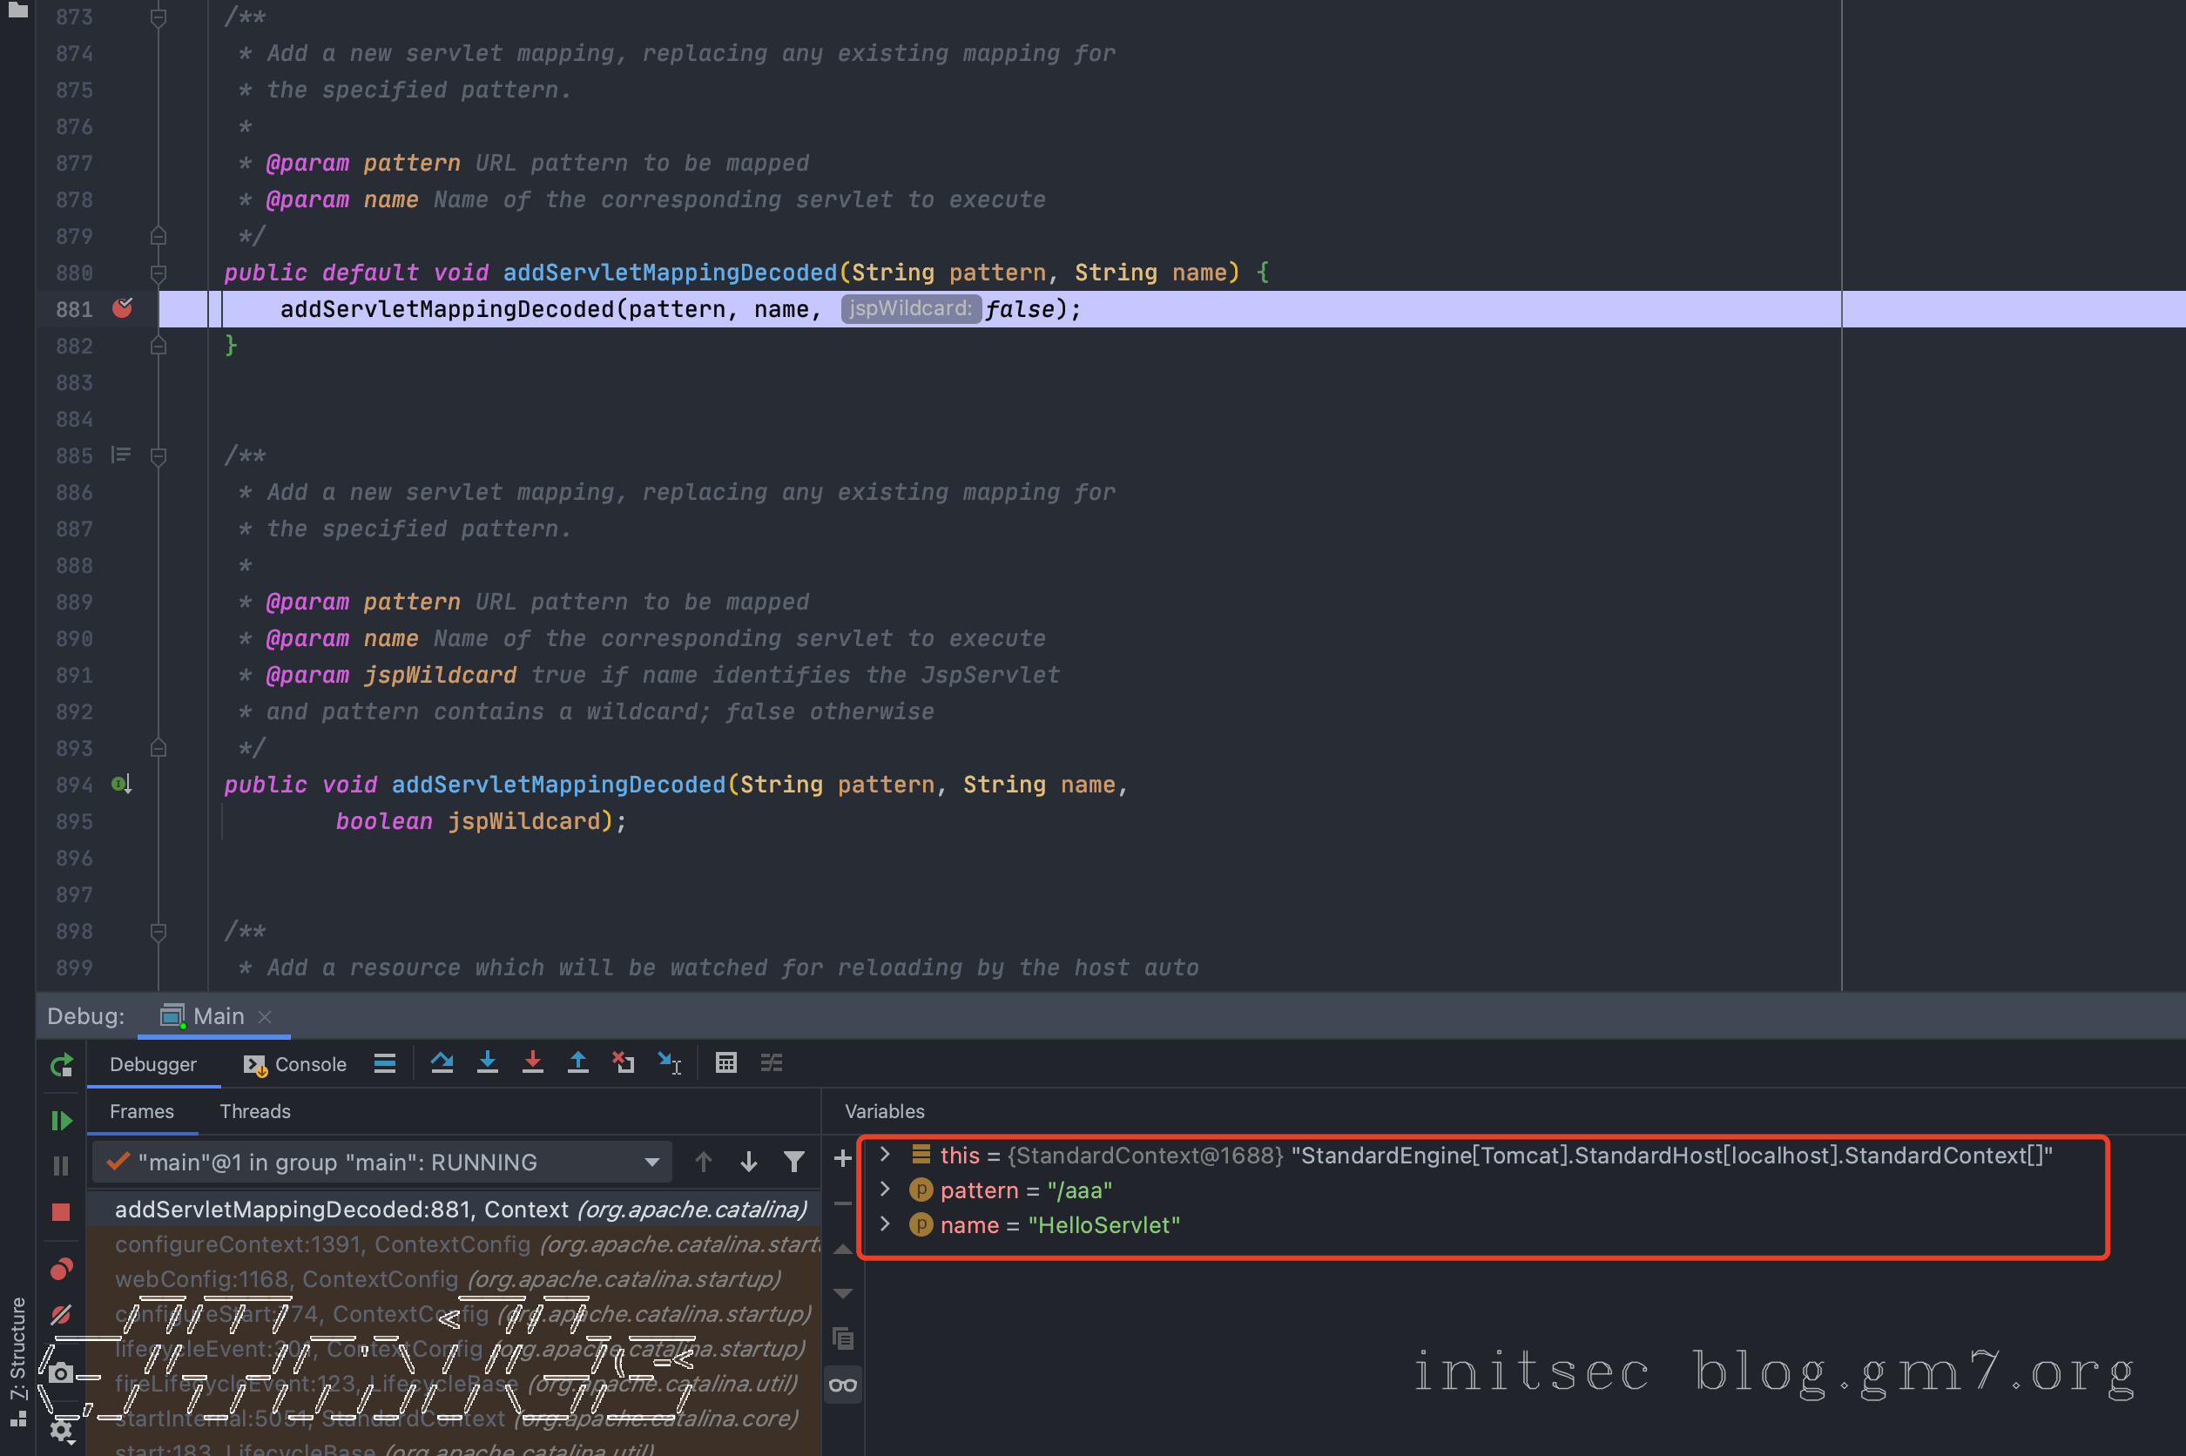Click the red Force Step Into icon
The height and width of the screenshot is (1456, 2186).
tap(532, 1063)
